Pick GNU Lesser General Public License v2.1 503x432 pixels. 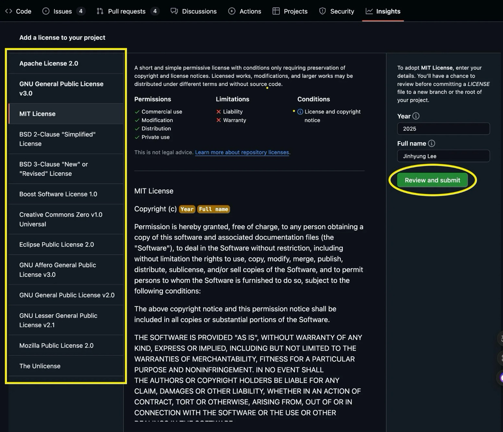click(66, 320)
